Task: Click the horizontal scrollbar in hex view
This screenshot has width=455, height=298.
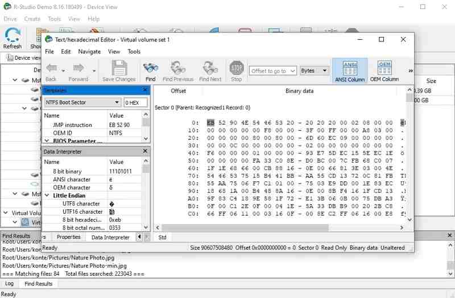Action: 245,227
